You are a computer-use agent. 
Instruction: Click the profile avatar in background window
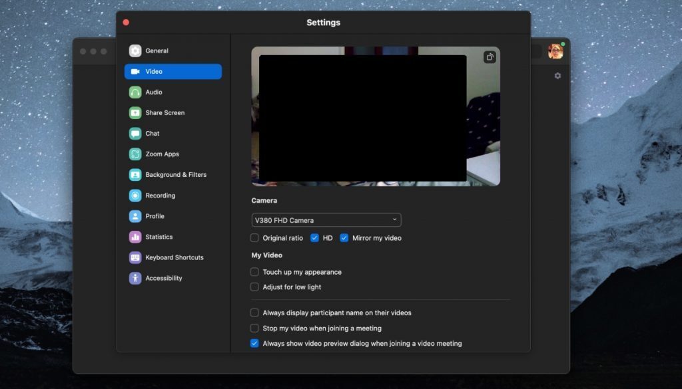tap(555, 50)
